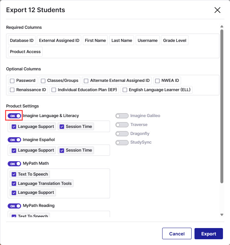Click the Username column chip
230x245 pixels.
point(147,41)
